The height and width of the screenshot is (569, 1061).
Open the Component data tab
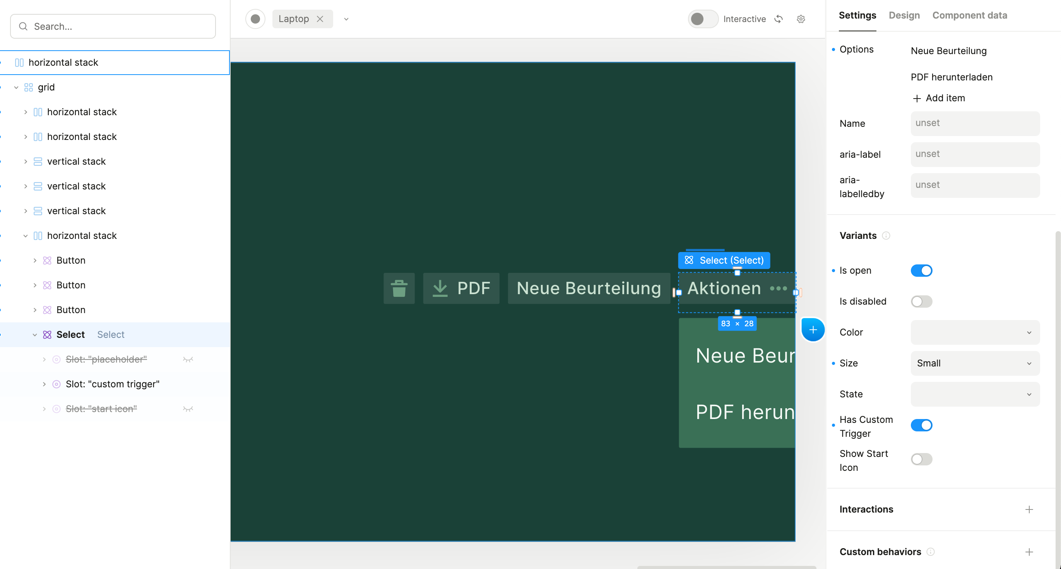coord(969,15)
